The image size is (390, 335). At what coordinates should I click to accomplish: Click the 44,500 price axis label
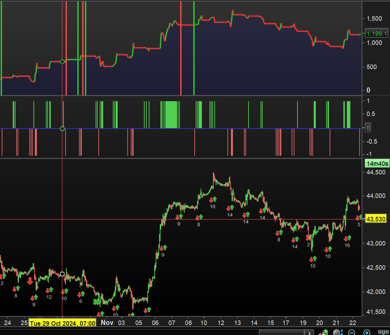pos(376,172)
